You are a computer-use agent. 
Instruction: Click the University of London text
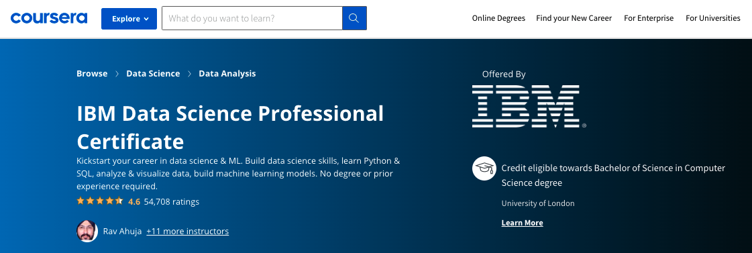[538, 203]
